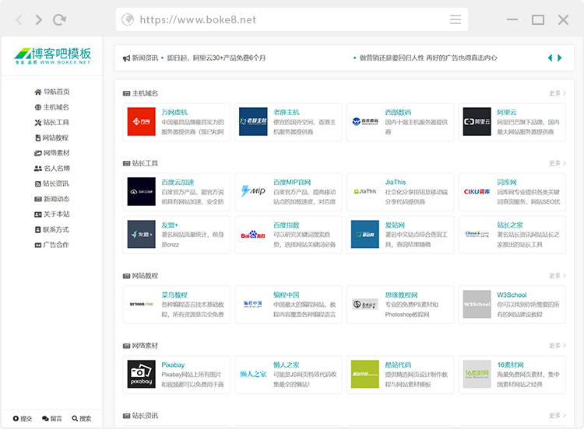This screenshot has width=584, height=429.
Task: Open the 菜鸟教程 title link
Action: pyautogui.click(x=174, y=295)
